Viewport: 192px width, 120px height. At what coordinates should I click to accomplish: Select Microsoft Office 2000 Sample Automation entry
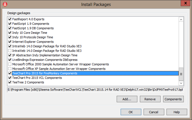click(61, 64)
